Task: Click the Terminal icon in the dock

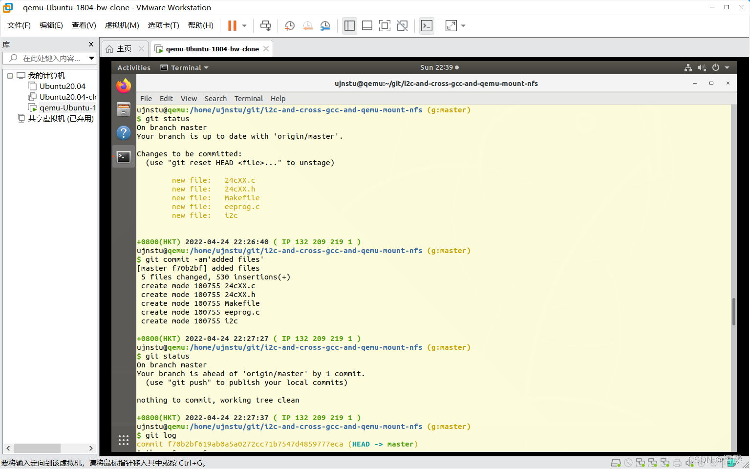Action: click(124, 156)
